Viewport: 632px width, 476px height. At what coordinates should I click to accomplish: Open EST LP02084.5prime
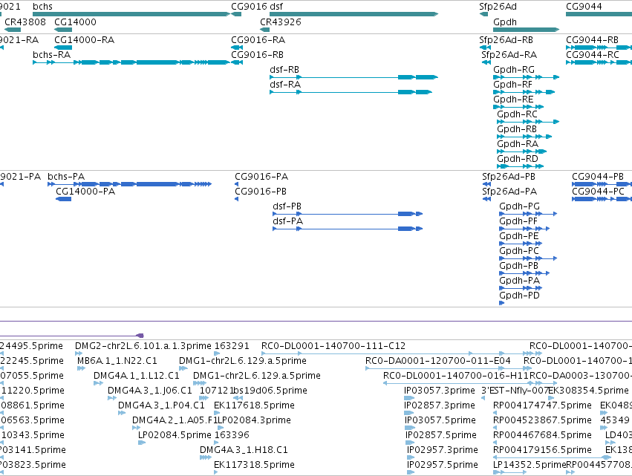[x=175, y=435]
